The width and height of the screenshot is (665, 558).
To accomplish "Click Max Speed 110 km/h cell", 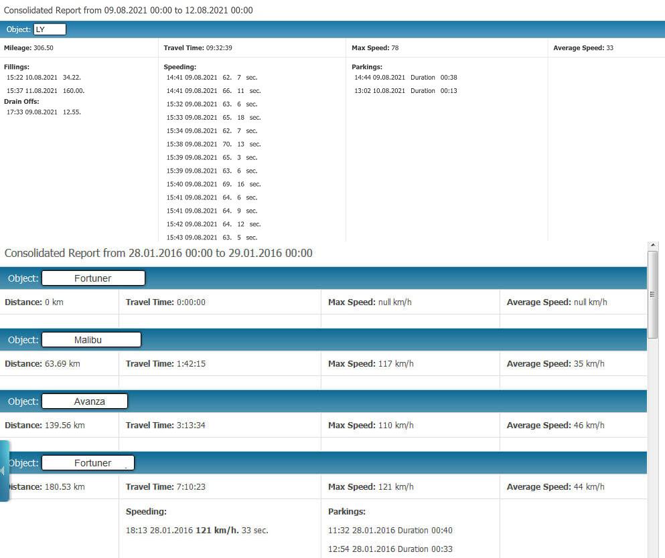I will [x=410, y=425].
